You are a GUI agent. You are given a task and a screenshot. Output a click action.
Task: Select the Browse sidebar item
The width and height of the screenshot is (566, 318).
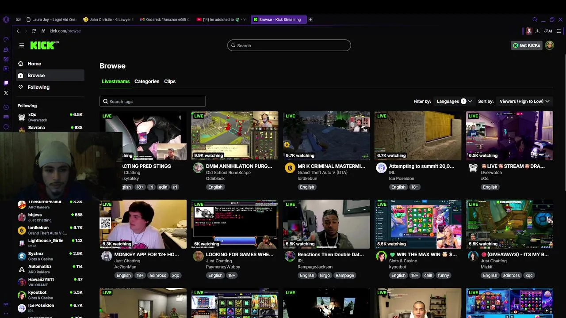50,76
